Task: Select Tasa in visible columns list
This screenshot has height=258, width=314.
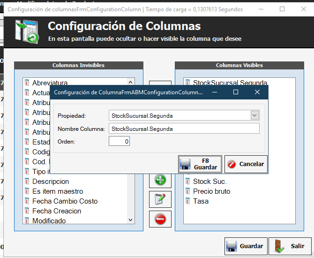Action: (201, 201)
